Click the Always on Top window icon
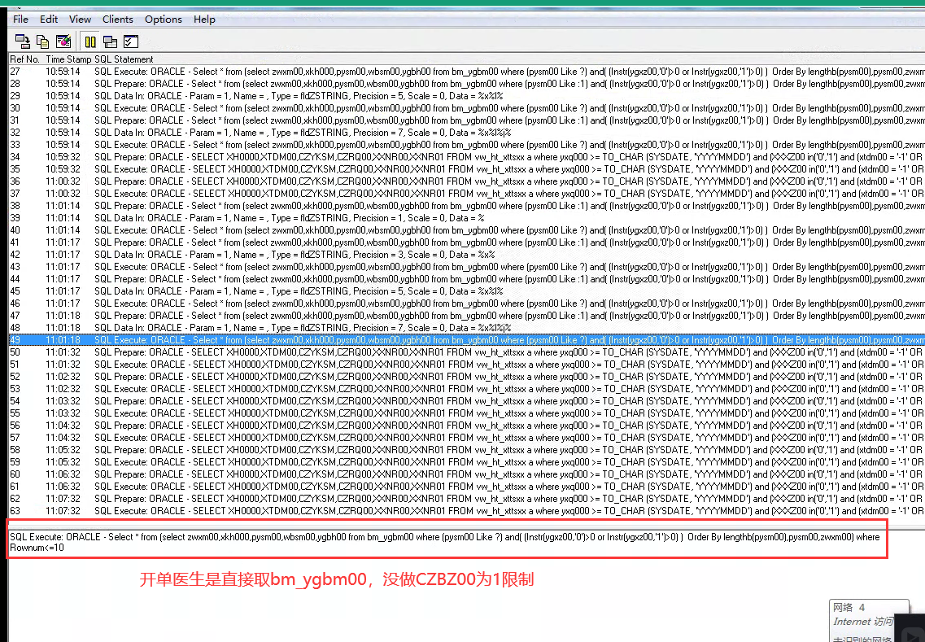This screenshot has width=925, height=642. (111, 41)
